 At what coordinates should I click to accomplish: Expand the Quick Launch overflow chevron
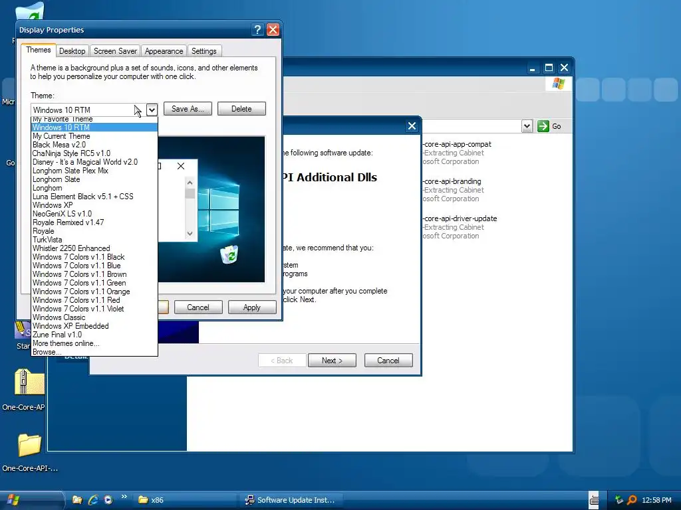(124, 497)
